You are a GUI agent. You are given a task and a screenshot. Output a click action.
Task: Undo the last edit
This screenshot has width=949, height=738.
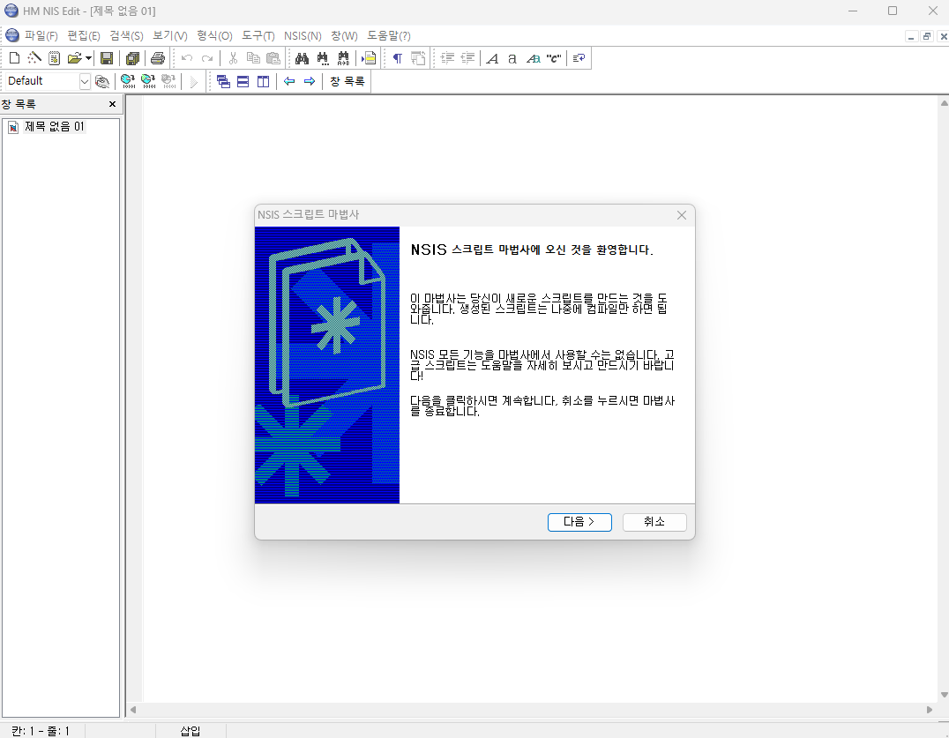[x=187, y=58]
